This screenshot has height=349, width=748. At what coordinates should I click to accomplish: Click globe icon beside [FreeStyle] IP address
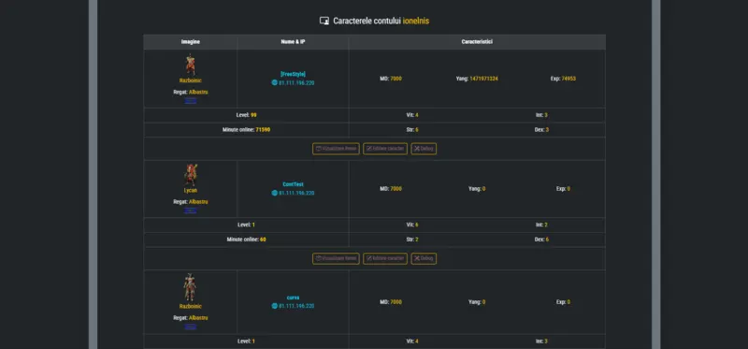point(274,82)
